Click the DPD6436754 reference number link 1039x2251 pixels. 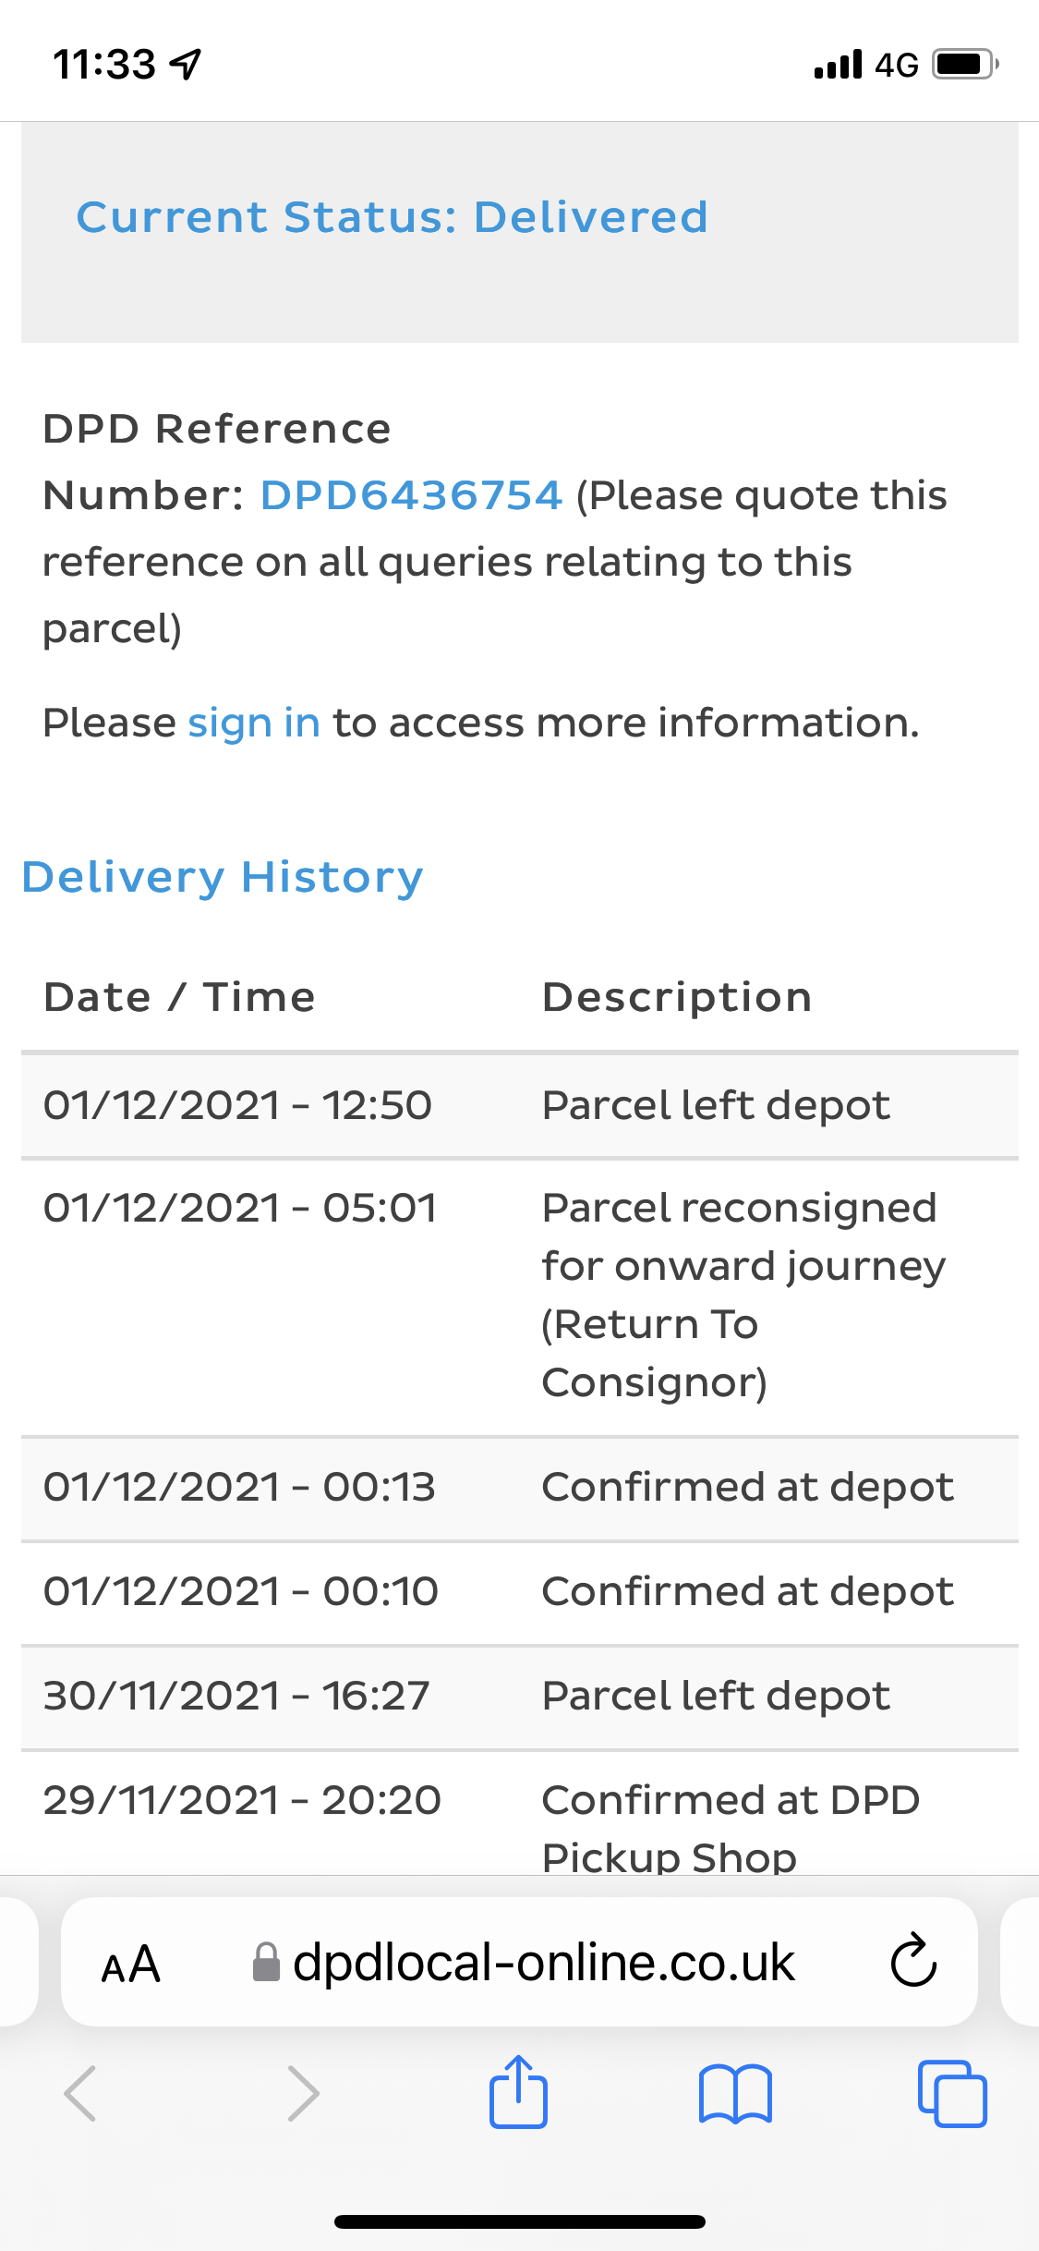(x=411, y=495)
